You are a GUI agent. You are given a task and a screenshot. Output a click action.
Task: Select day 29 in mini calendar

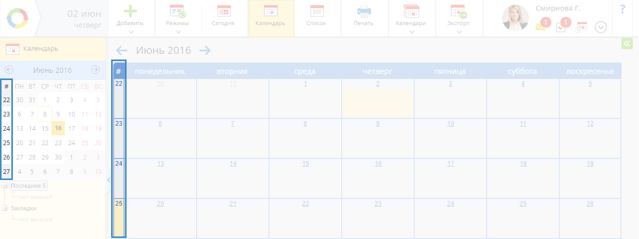[x=45, y=157]
